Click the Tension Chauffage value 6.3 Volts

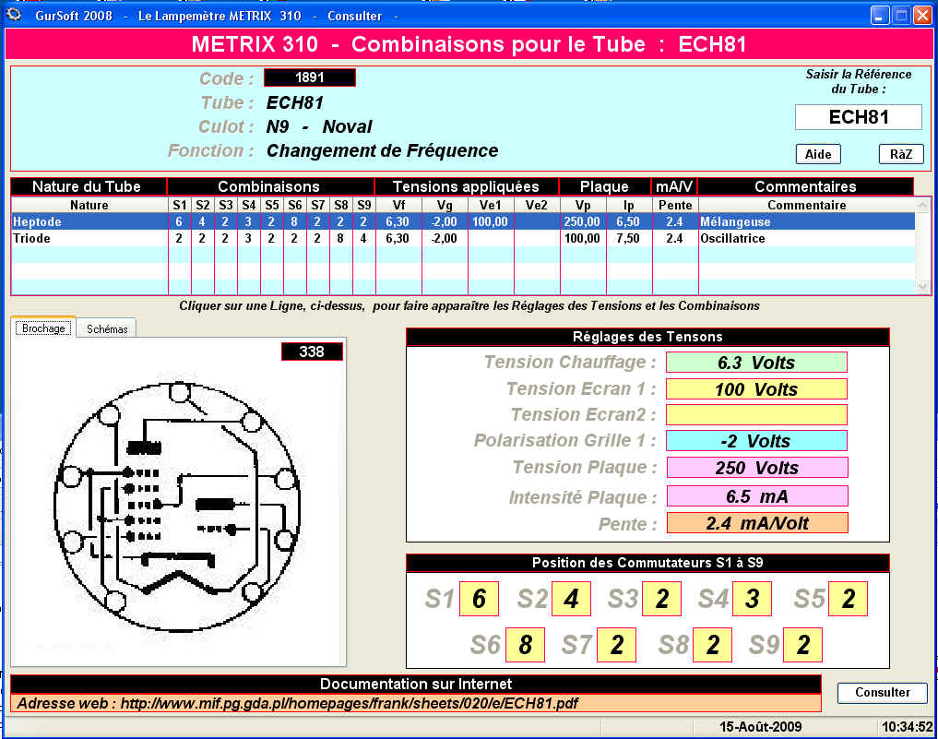756,363
